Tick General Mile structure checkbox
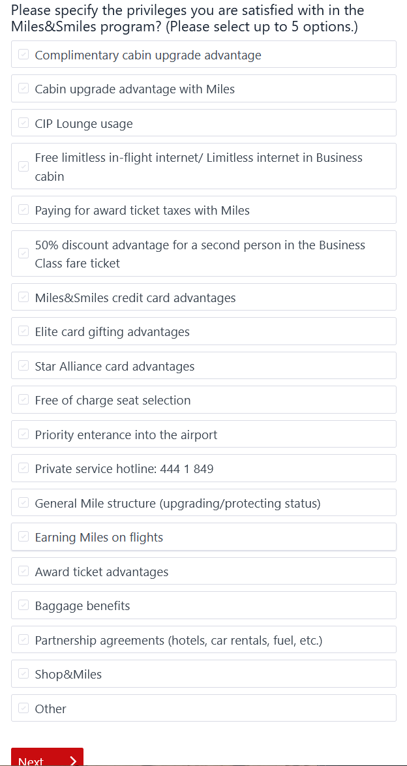Viewport: 407px width, 766px height. point(24,503)
